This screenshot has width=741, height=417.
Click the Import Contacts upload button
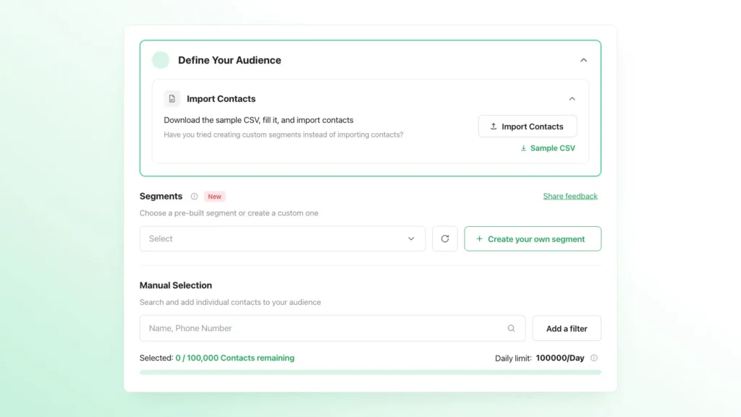pyautogui.click(x=528, y=126)
